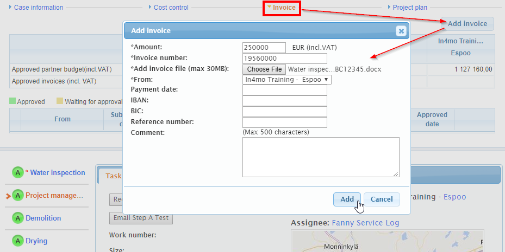Open the Fanny Service Log assignee link
505x252 pixels.
click(365, 223)
